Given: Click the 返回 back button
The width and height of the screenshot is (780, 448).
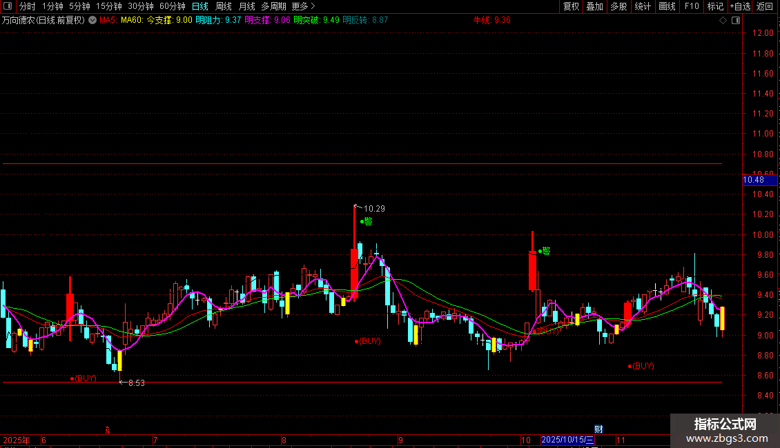Looking at the screenshot, I should [765, 6].
